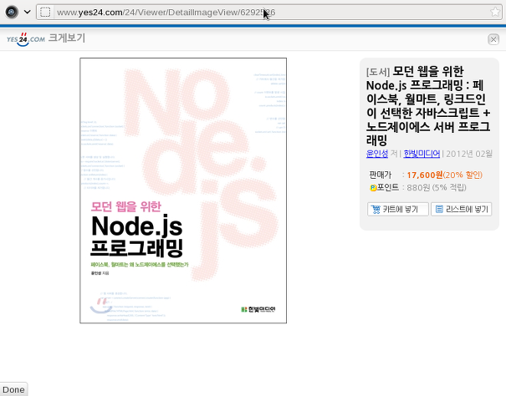Add the book with 카트에 넣기 button

point(398,210)
